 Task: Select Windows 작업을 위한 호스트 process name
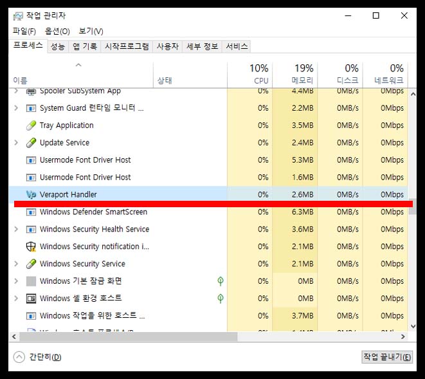tap(92, 316)
